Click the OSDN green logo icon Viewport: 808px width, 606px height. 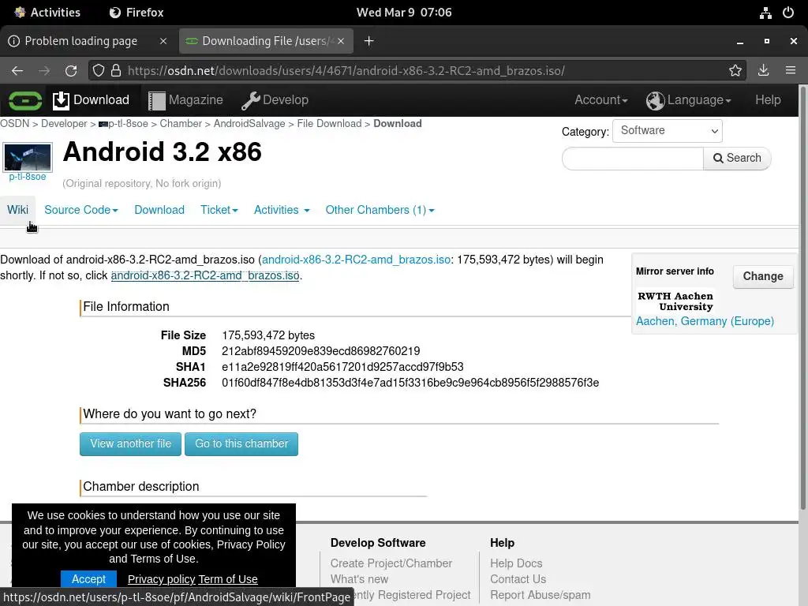[25, 100]
